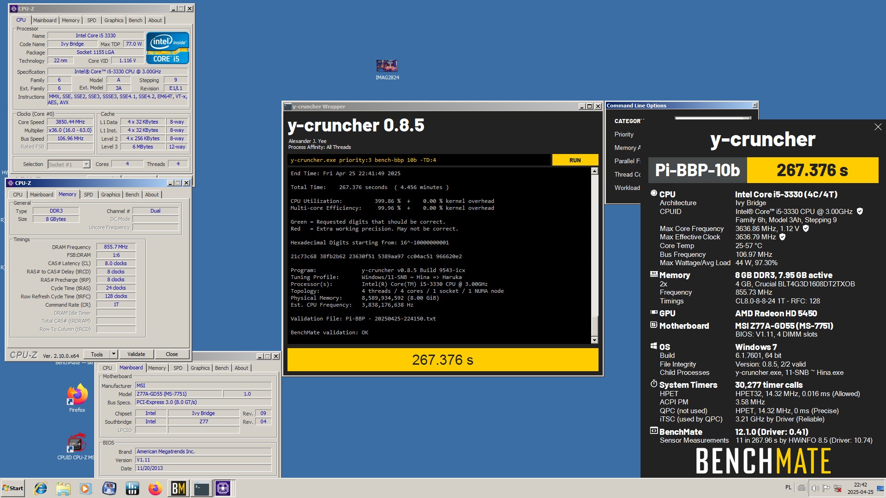Click the Tools button in CPU-Z
The height and width of the screenshot is (498, 886).
click(97, 354)
